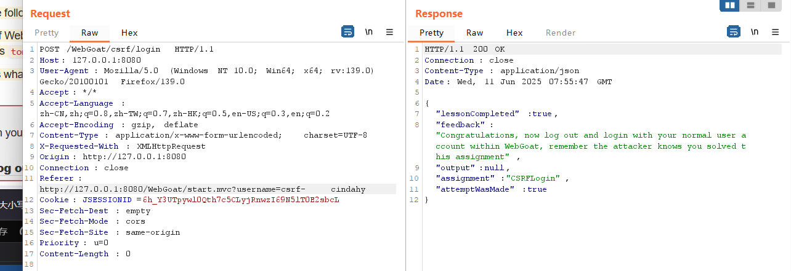Select the Response Pretty tab
Screen dimensions: 791x271
point(431,33)
